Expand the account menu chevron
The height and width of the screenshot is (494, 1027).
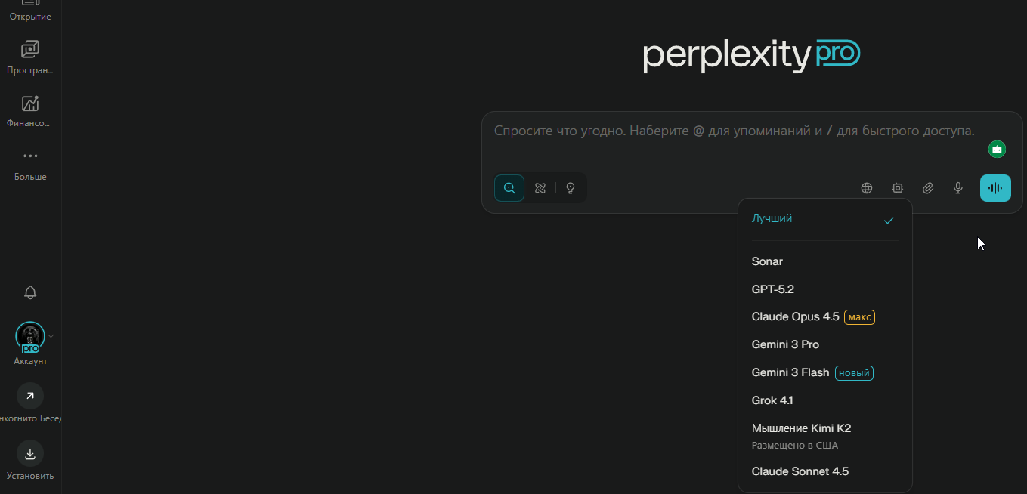click(x=51, y=336)
